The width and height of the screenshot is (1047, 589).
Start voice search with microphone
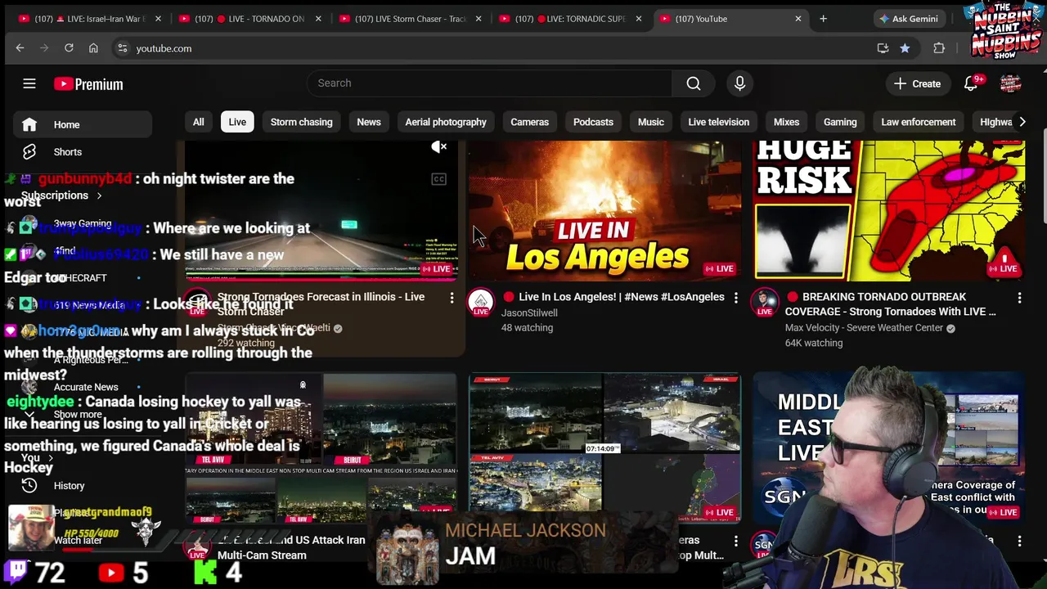click(x=739, y=83)
